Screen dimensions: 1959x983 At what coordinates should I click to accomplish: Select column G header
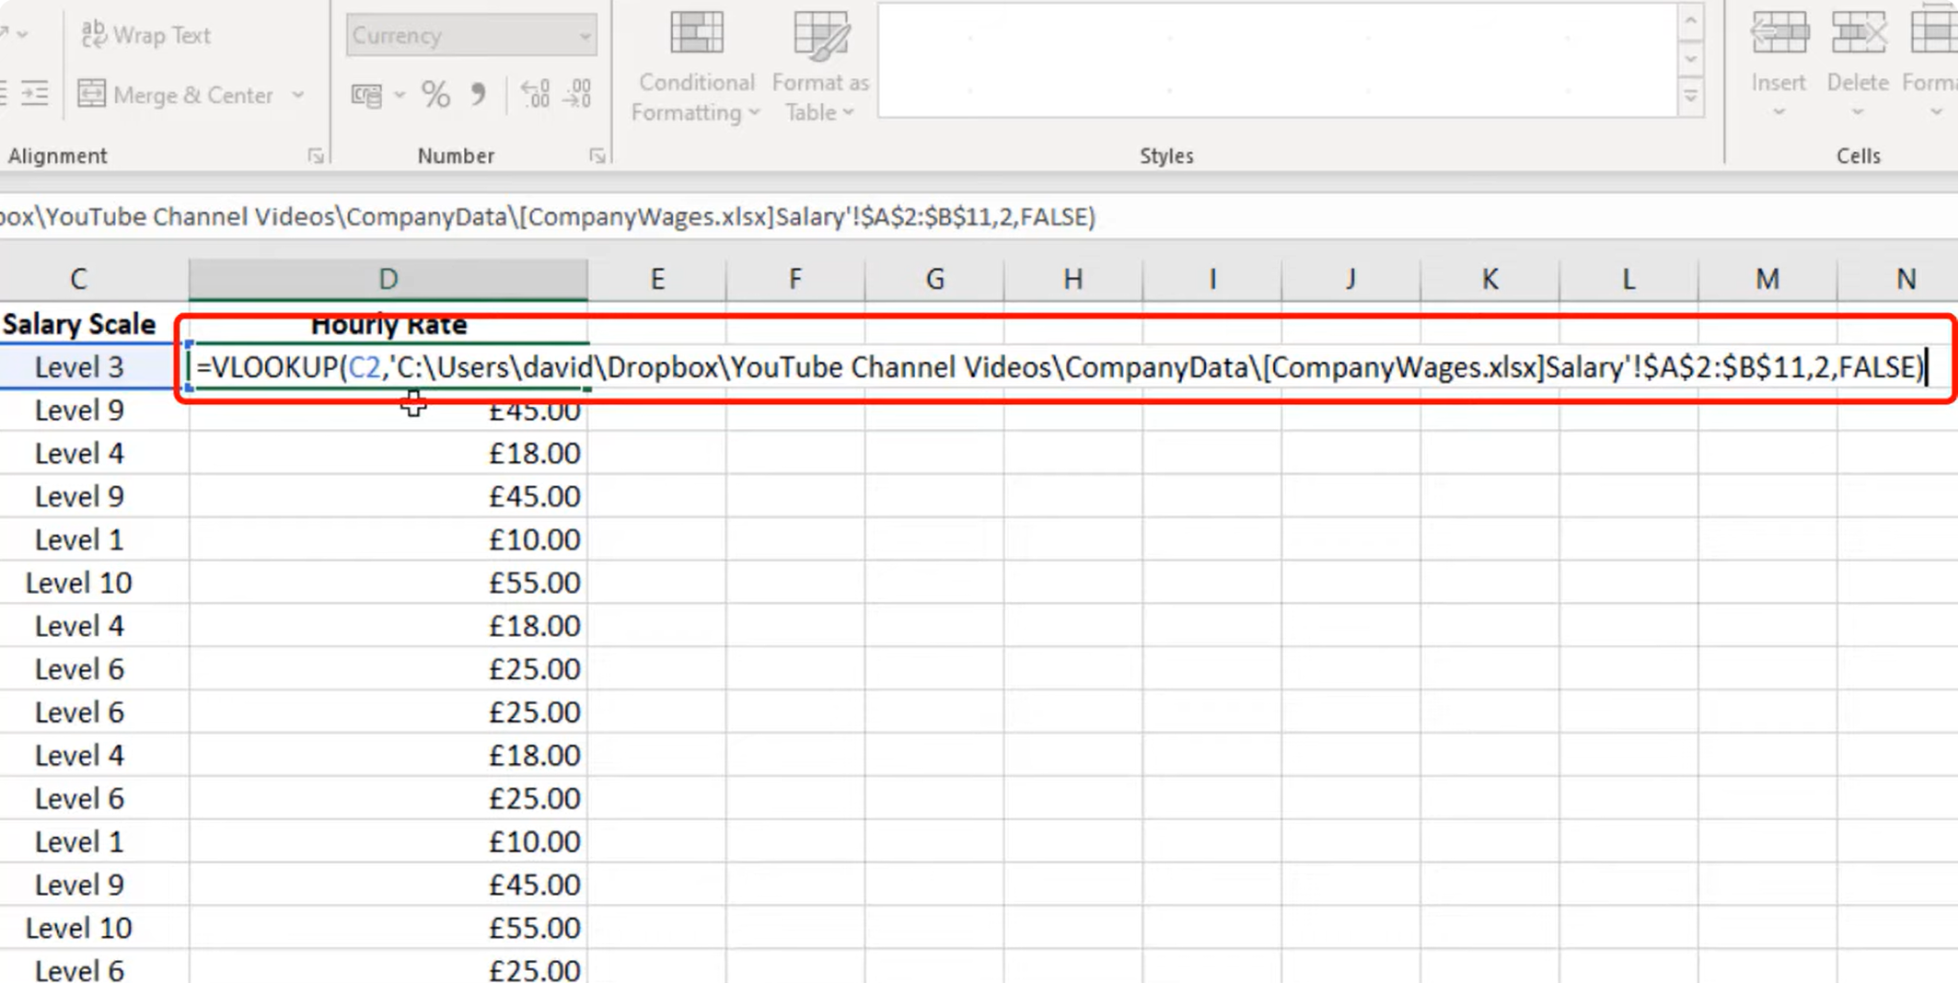click(934, 279)
